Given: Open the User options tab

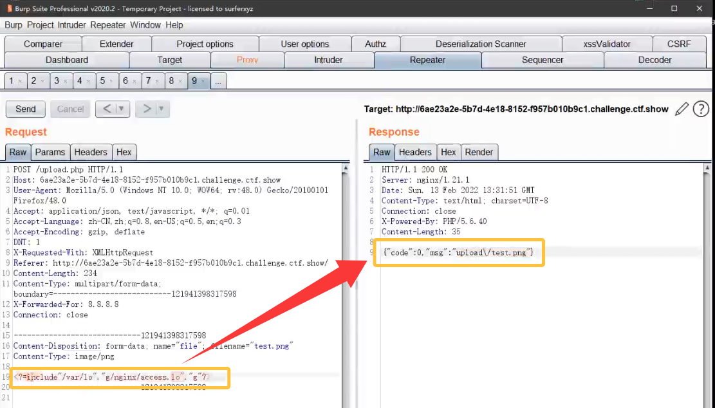Looking at the screenshot, I should coord(304,44).
